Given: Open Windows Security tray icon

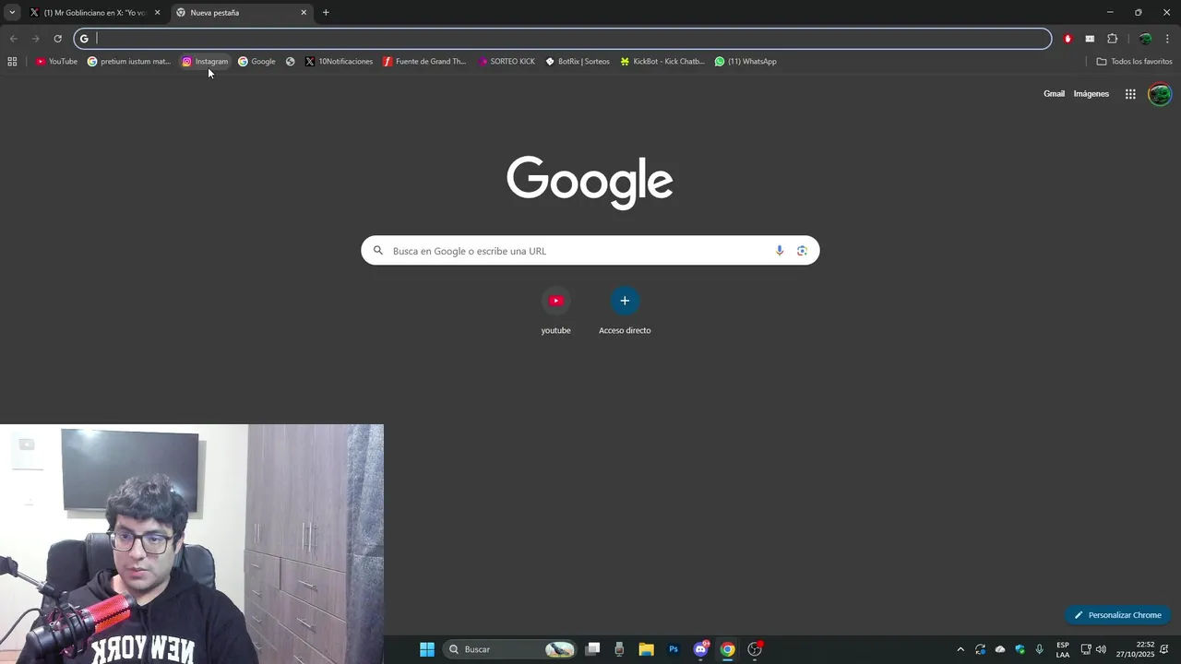Looking at the screenshot, I should (1020, 649).
